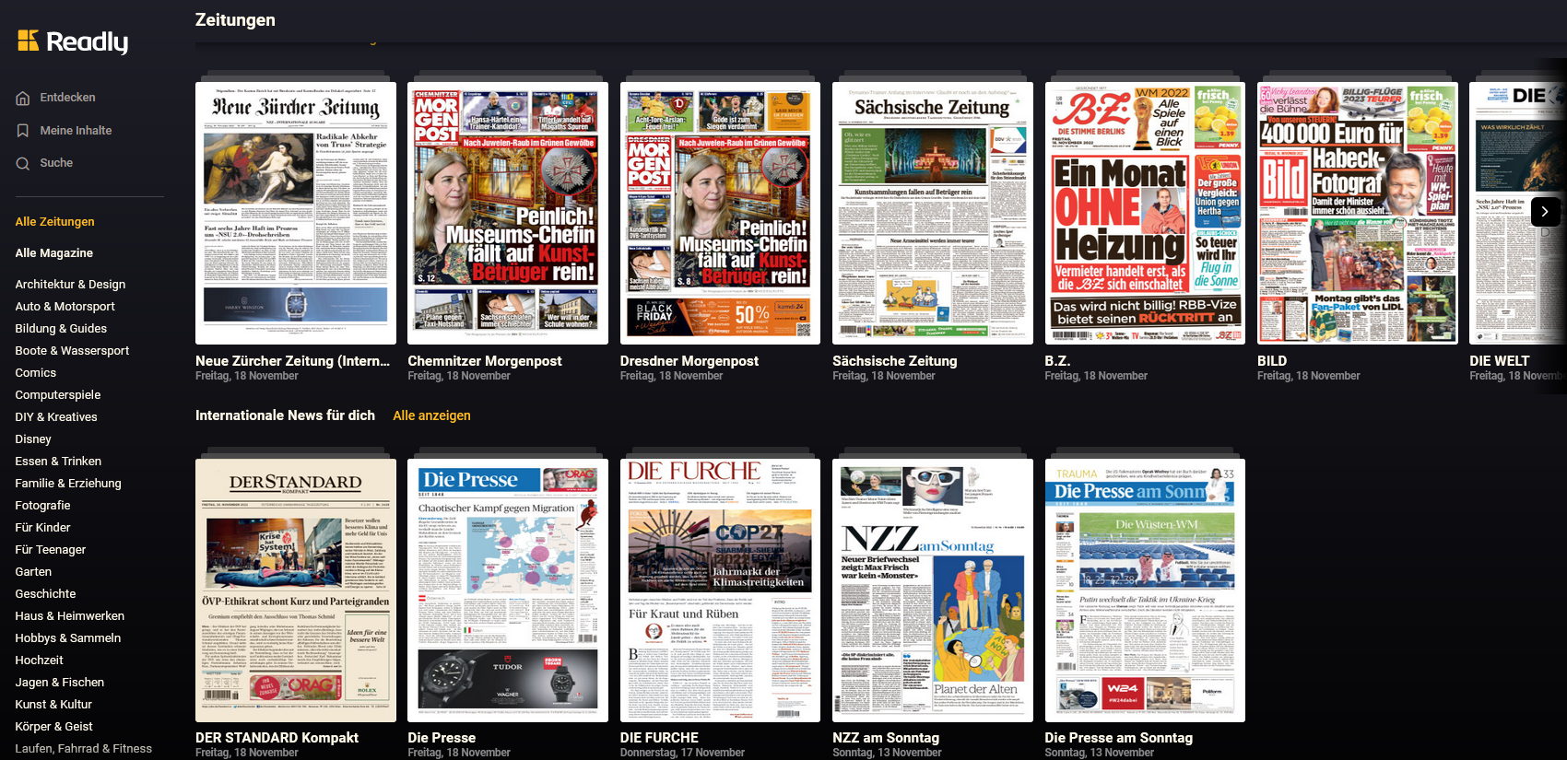Click the DER STANDARD Kompakt title text

click(x=277, y=738)
